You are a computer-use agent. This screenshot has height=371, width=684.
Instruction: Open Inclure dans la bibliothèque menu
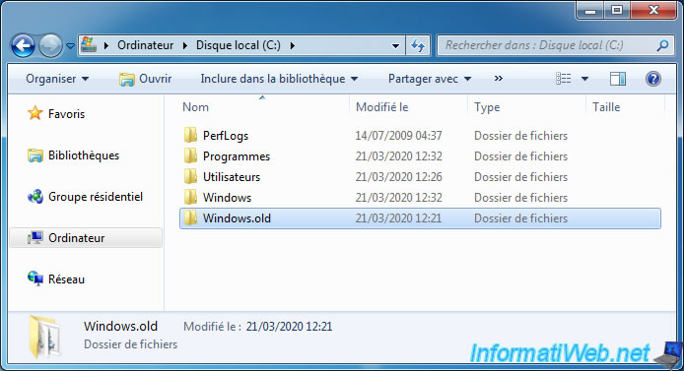coord(279,79)
